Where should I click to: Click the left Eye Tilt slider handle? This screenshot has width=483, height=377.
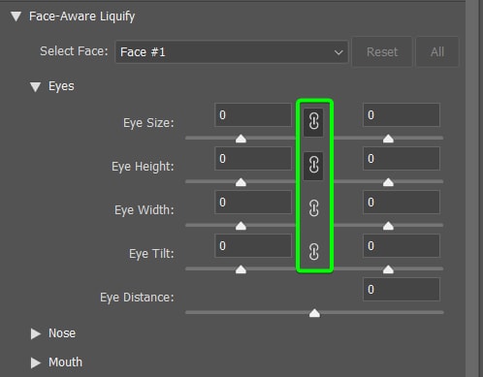coord(241,269)
